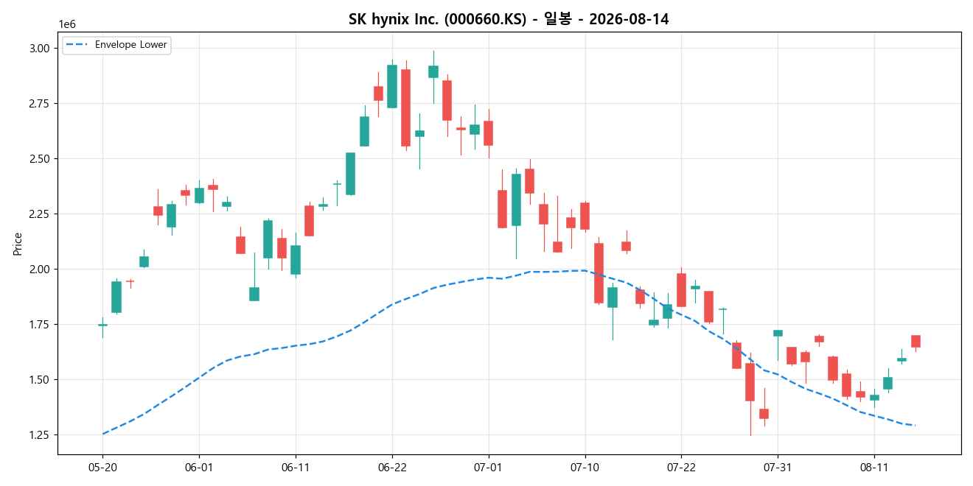Click x-axis date label 07-22

[681, 467]
